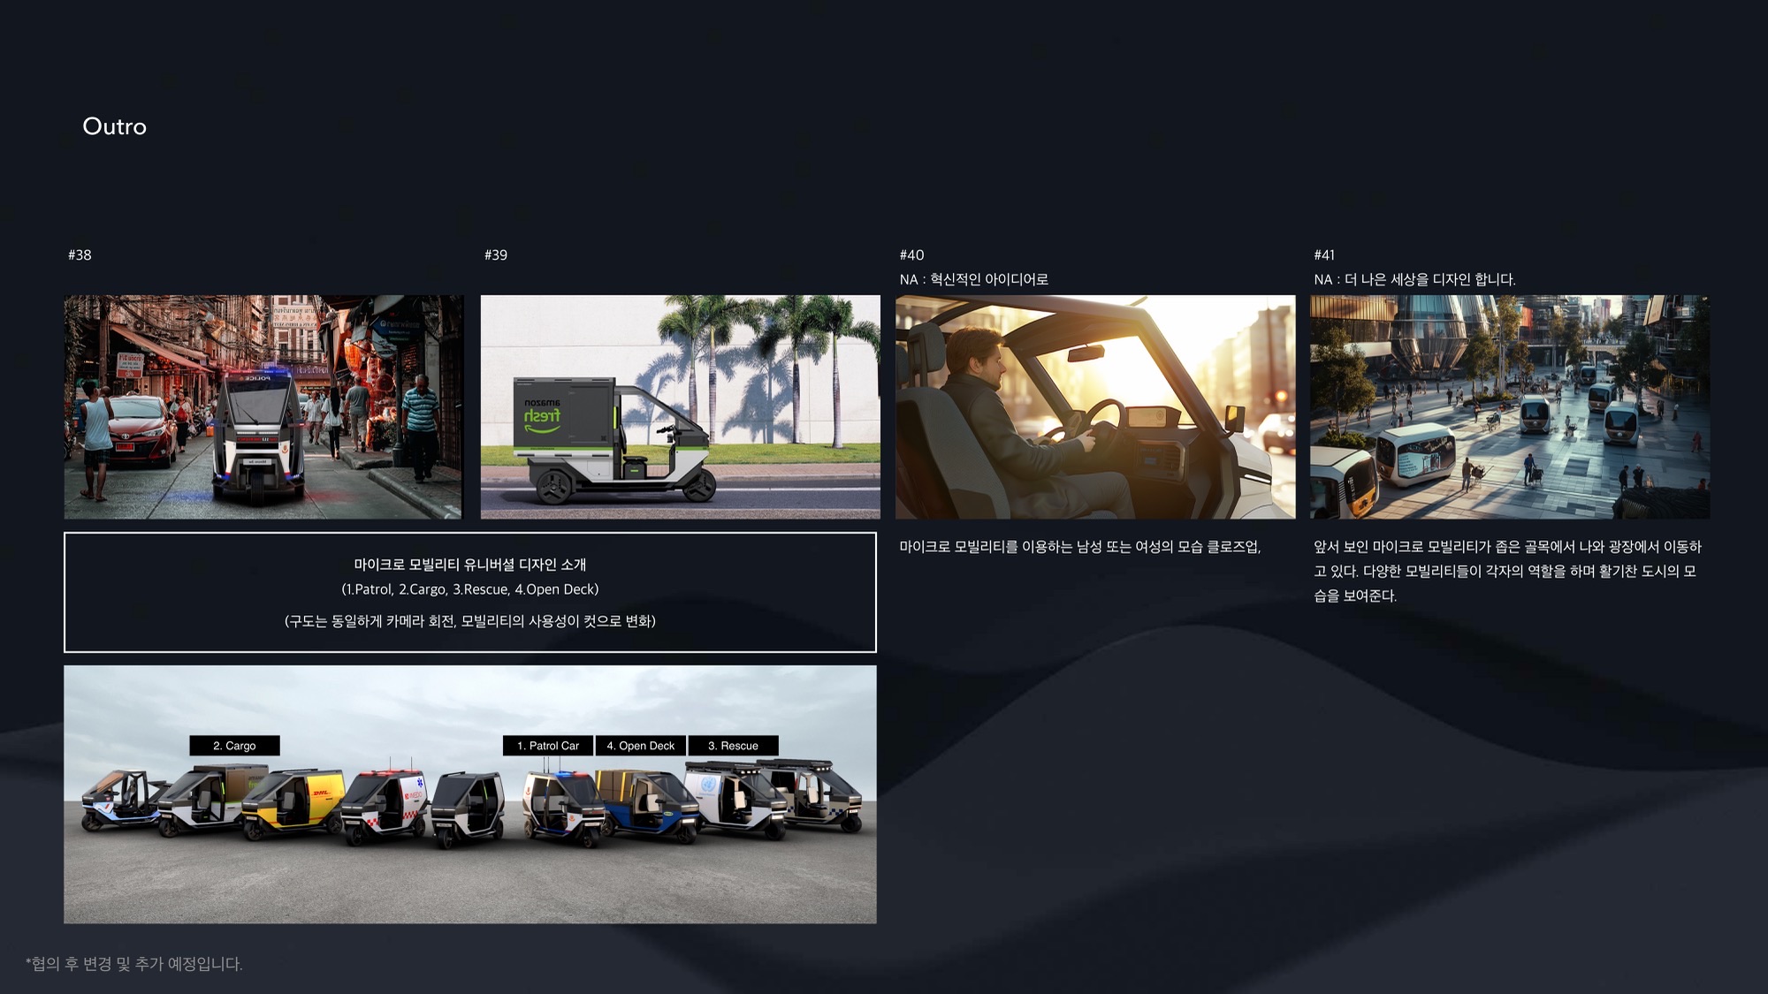
Task: Click the '구도는 동일하게 카메라 회전' note line
Action: [470, 621]
